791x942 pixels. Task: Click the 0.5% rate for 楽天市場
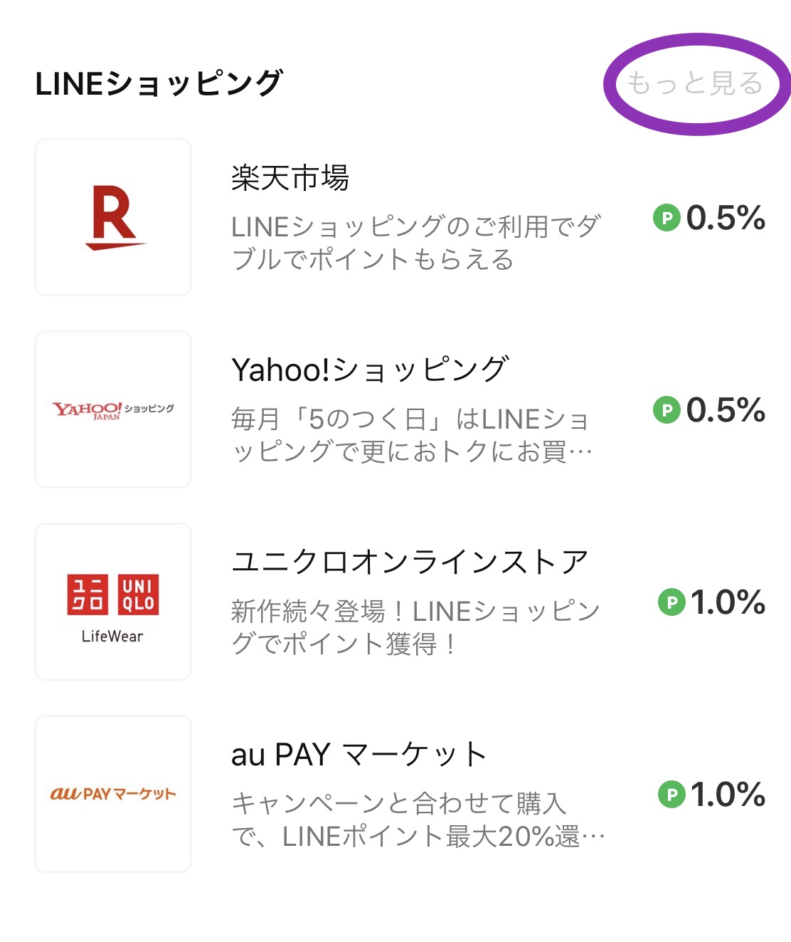tap(726, 218)
